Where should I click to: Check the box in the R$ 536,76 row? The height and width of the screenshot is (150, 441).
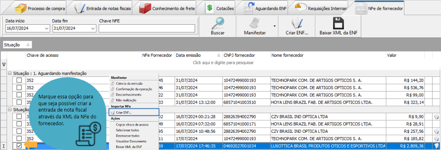19,88
